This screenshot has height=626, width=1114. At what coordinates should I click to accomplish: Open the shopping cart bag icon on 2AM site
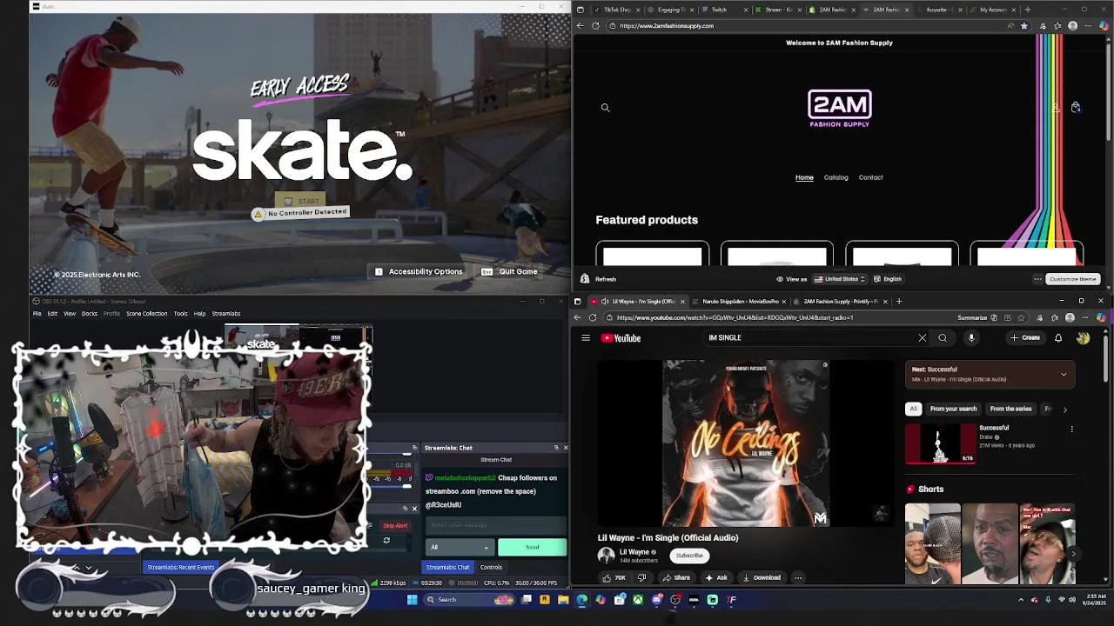1076,107
